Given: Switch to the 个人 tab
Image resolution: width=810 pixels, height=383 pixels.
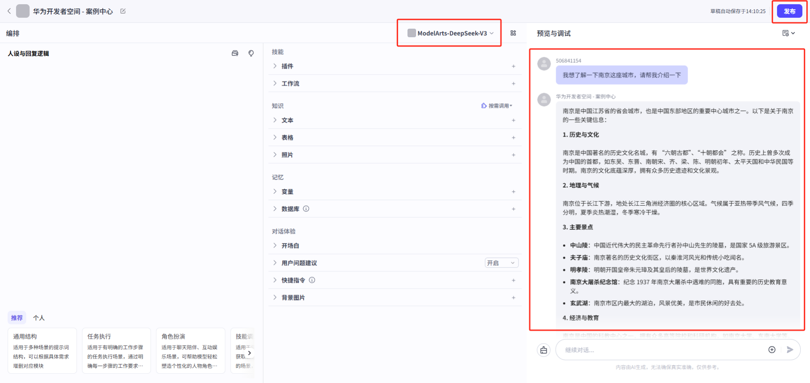Looking at the screenshot, I should pos(39,318).
